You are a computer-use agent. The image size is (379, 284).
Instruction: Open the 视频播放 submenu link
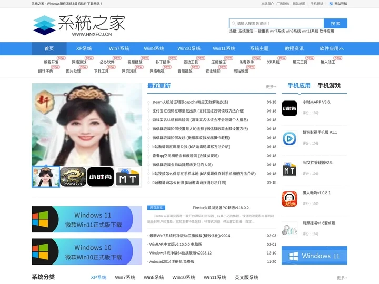(135, 62)
